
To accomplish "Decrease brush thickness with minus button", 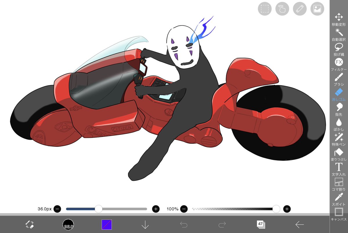I will click(x=57, y=209).
